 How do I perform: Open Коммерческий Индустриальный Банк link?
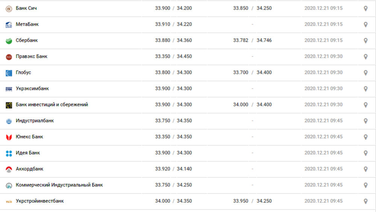tap(59, 185)
